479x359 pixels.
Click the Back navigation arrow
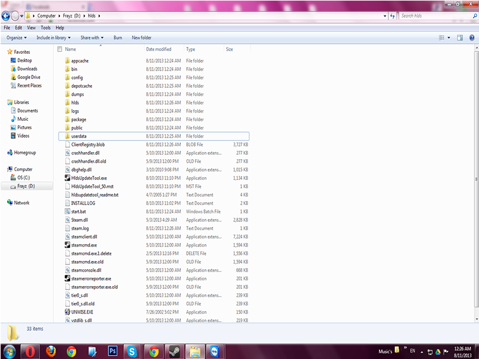(5, 16)
